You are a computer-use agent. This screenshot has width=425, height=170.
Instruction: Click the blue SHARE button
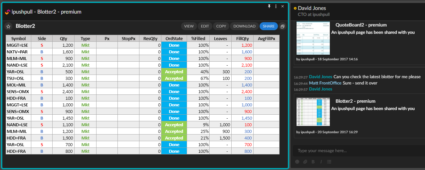(269, 26)
